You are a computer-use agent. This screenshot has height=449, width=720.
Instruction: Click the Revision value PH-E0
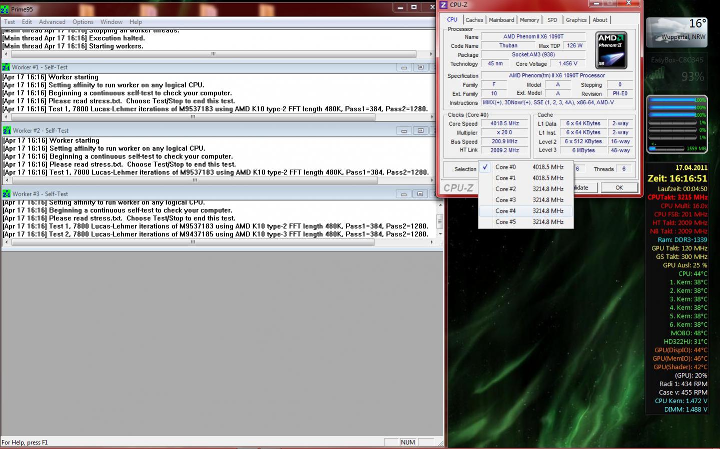coord(620,93)
